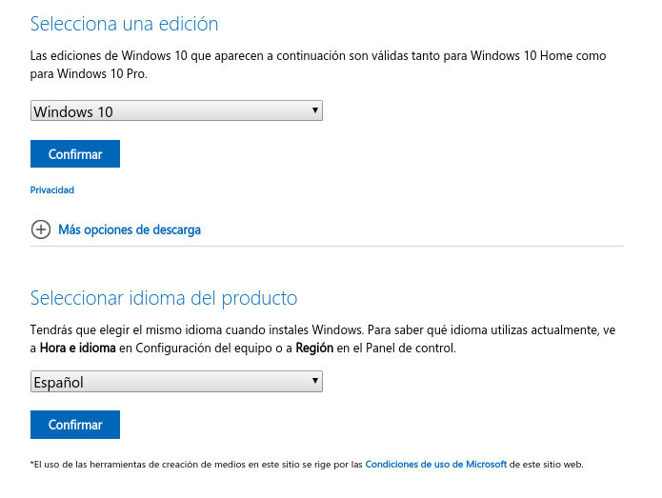This screenshot has width=662, height=498.
Task: Open the Privacidad link
Action: click(52, 189)
